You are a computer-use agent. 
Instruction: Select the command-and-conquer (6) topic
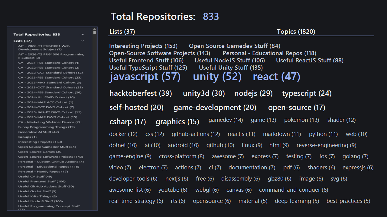point(294,190)
